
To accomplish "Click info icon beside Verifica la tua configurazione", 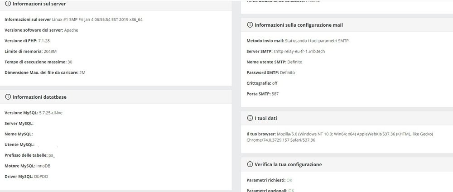I will coord(250,164).
